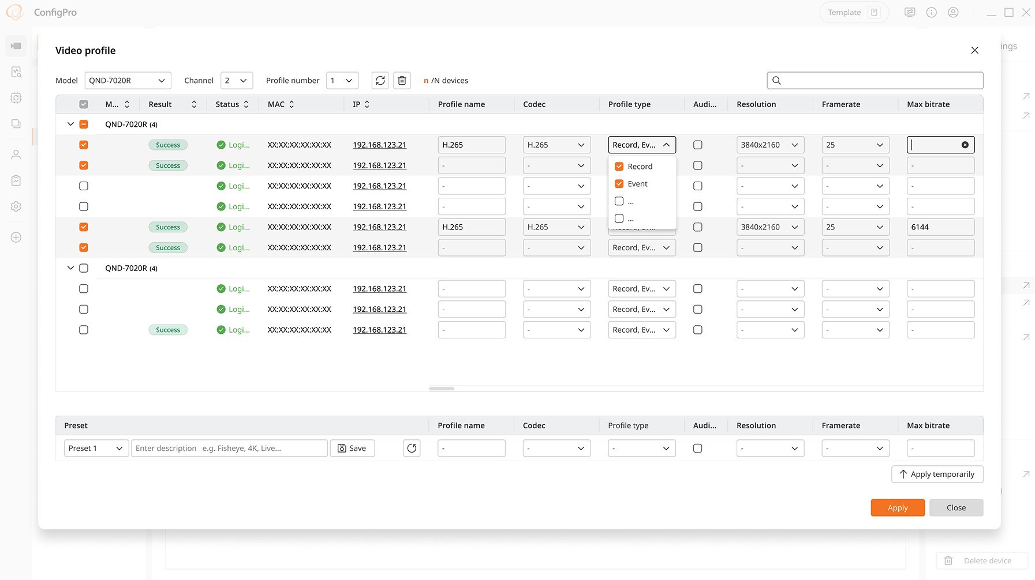Clear the Max bitrate field with X icon
The width and height of the screenshot is (1035, 580).
965,145
